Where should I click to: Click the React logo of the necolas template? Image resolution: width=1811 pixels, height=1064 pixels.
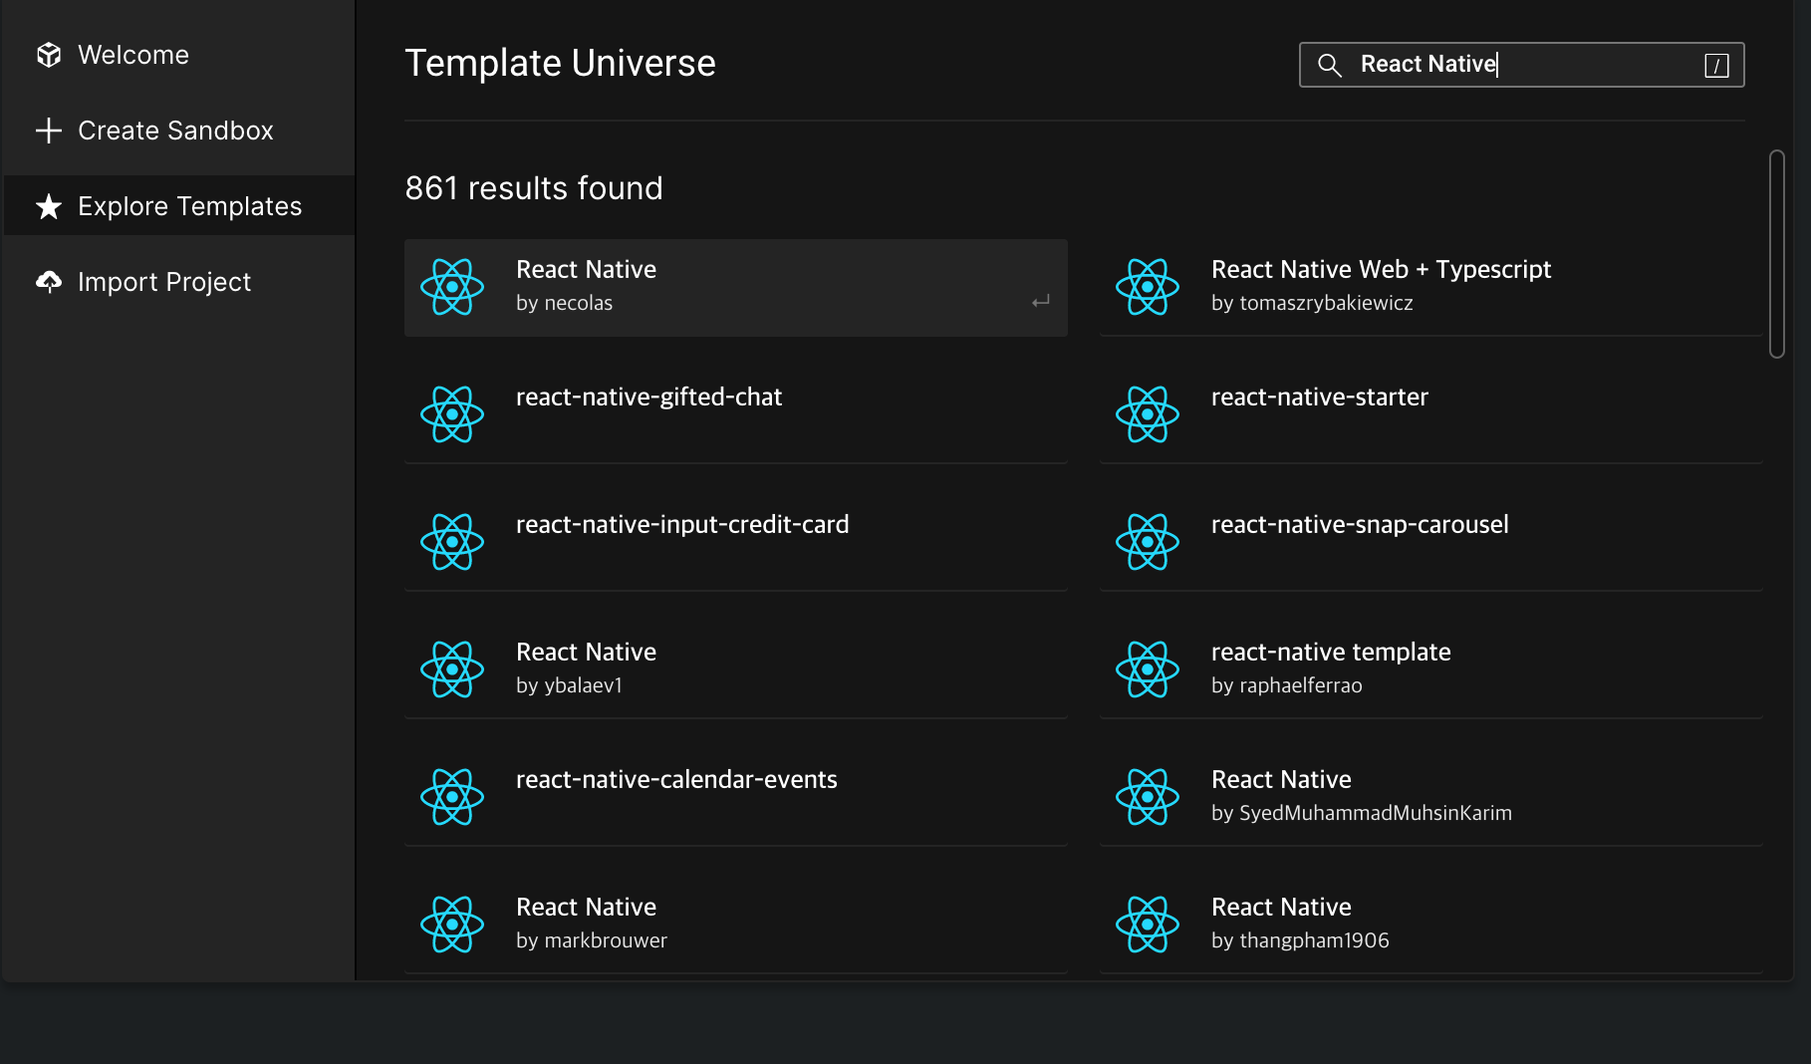[x=452, y=287]
